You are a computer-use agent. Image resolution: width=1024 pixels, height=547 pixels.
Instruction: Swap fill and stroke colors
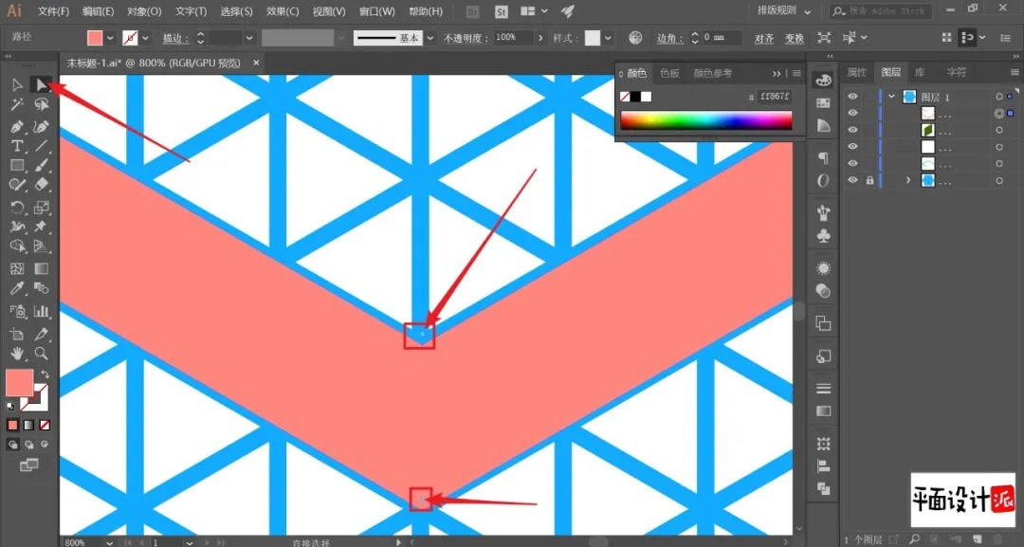point(45,374)
